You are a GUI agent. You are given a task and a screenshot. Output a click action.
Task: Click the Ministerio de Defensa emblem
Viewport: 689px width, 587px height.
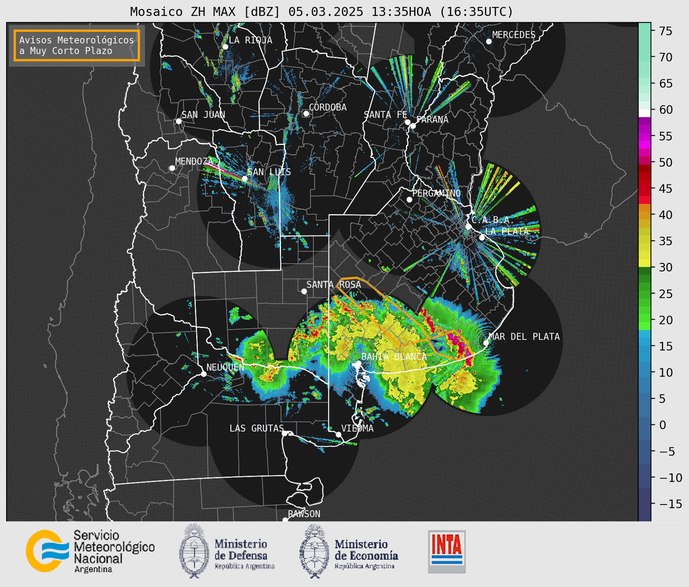[194, 551]
